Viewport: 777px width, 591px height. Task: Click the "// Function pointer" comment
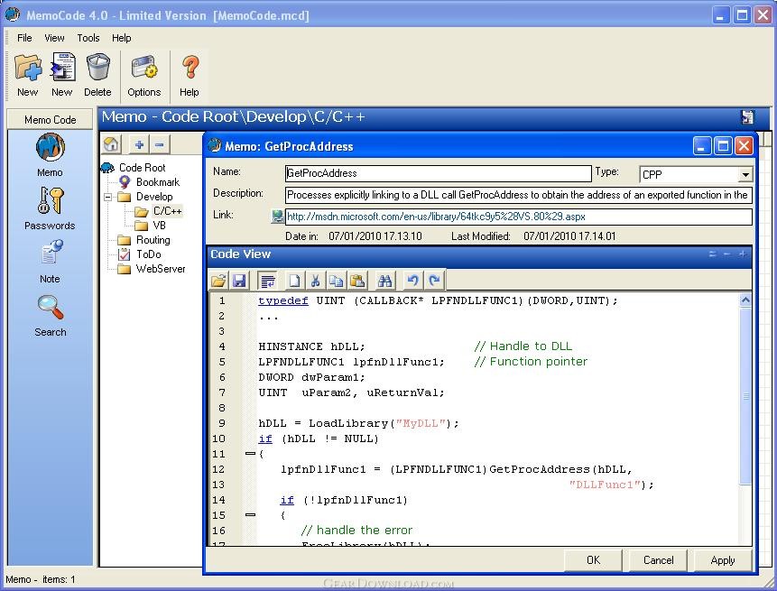pyautogui.click(x=531, y=362)
